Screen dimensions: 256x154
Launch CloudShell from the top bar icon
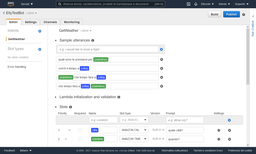[x=188, y=4]
